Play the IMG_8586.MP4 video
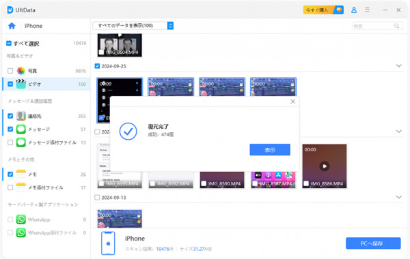The height and width of the screenshot is (259, 410). pos(325,166)
